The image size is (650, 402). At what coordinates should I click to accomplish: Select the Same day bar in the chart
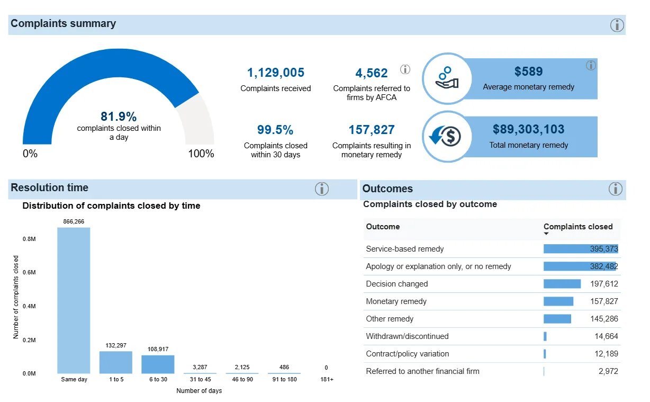coord(73,299)
